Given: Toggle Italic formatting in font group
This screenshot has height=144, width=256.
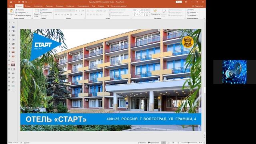Looking at the screenshot, I should (59, 15).
